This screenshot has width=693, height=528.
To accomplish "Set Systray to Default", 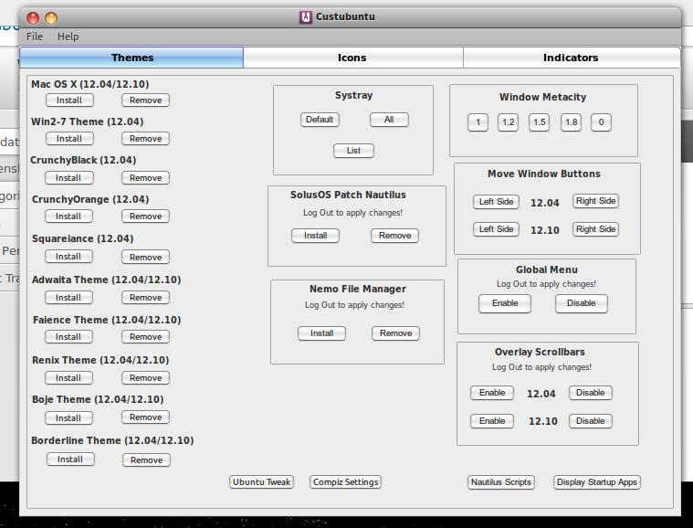I will click(320, 120).
